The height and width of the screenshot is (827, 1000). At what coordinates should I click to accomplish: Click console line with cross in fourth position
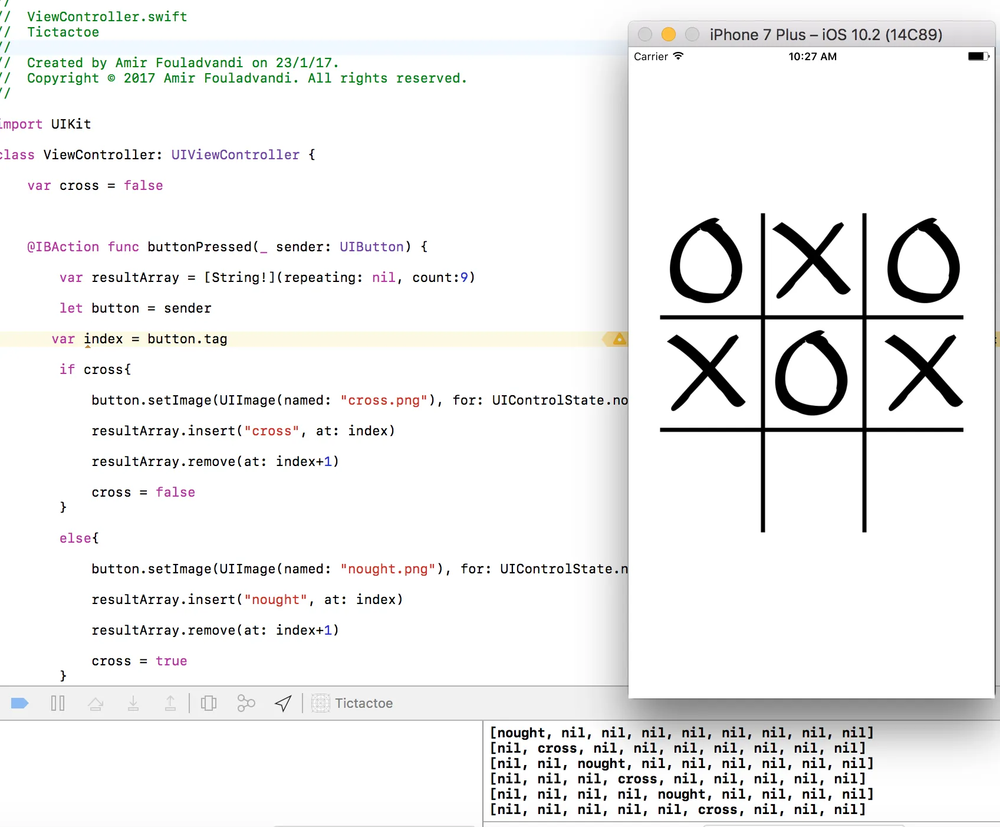678,779
